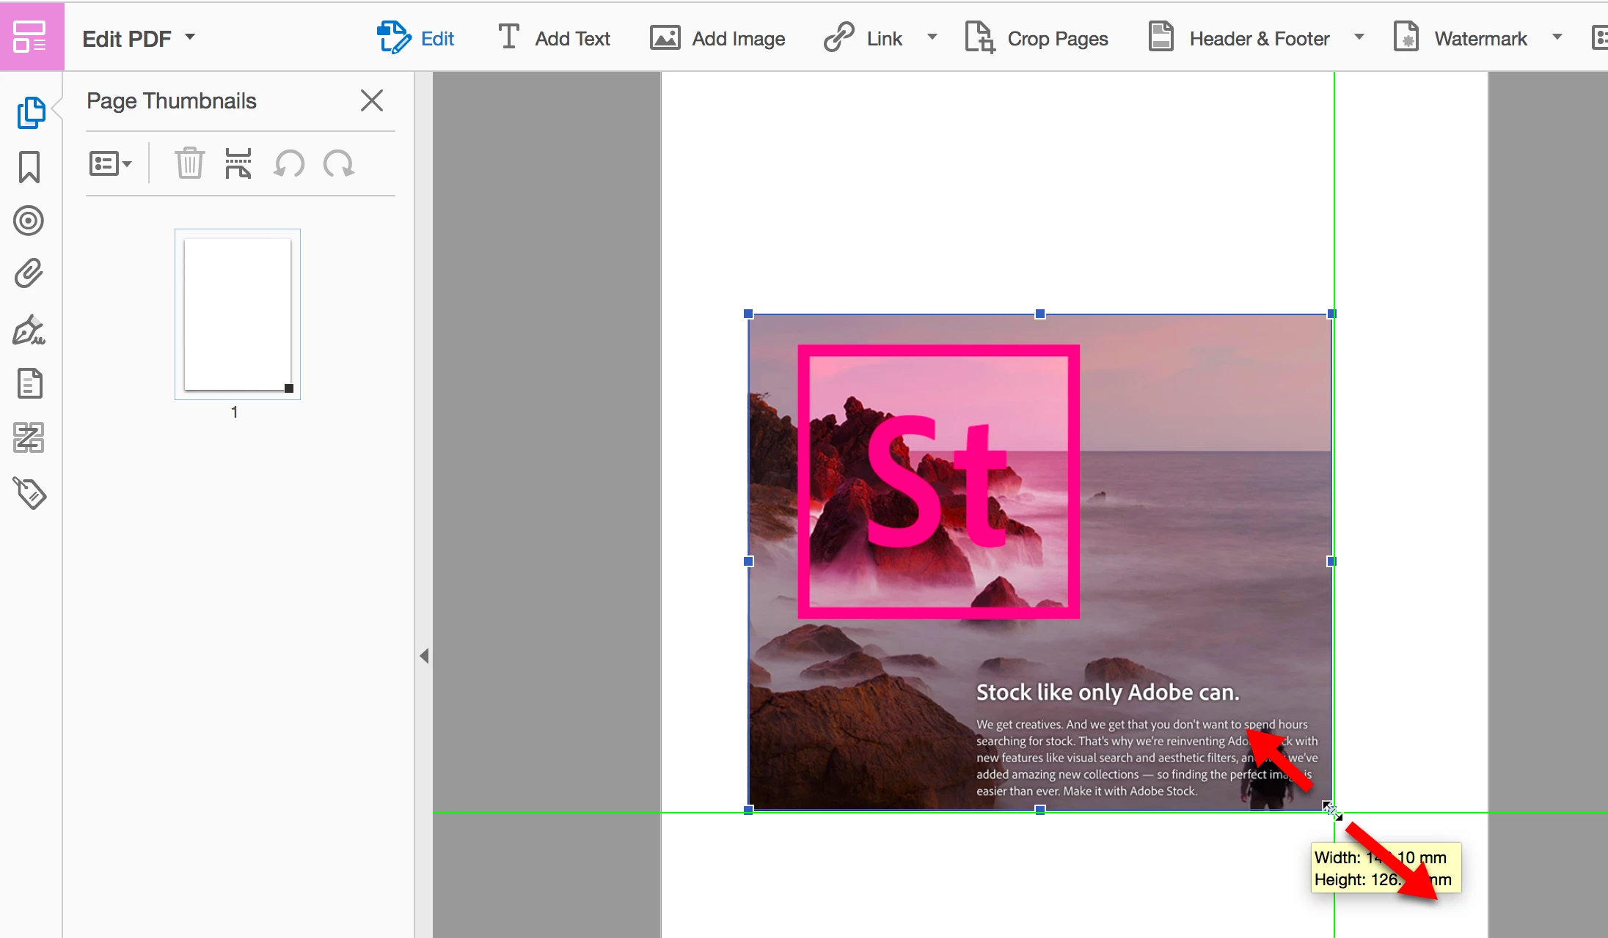Viewport: 1608px width, 938px height.
Task: Click the page break separator icon
Action: tap(238, 163)
